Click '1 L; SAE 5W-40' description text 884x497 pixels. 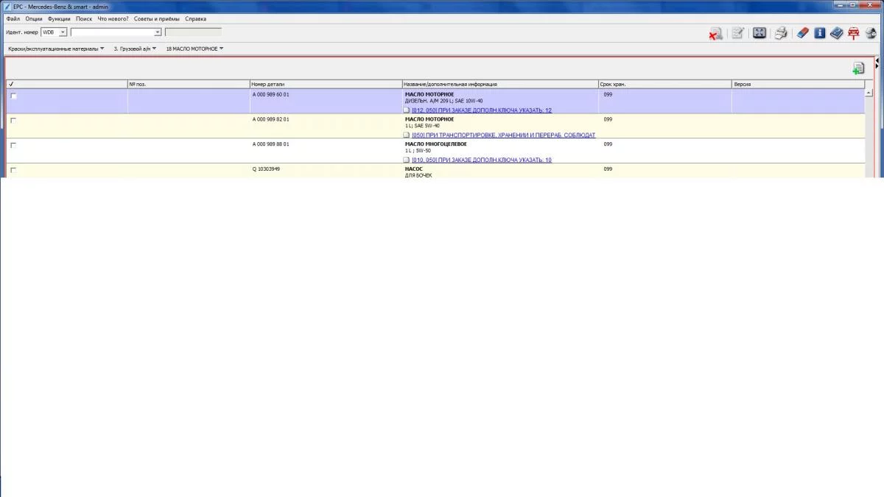[422, 126]
